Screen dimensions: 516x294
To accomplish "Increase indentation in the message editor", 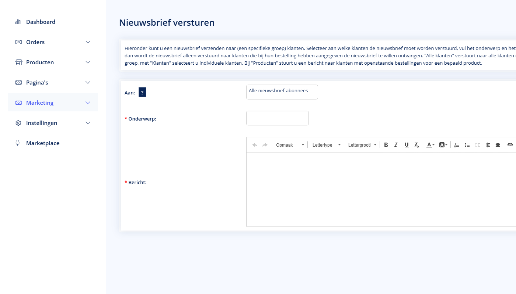I will click(487, 145).
